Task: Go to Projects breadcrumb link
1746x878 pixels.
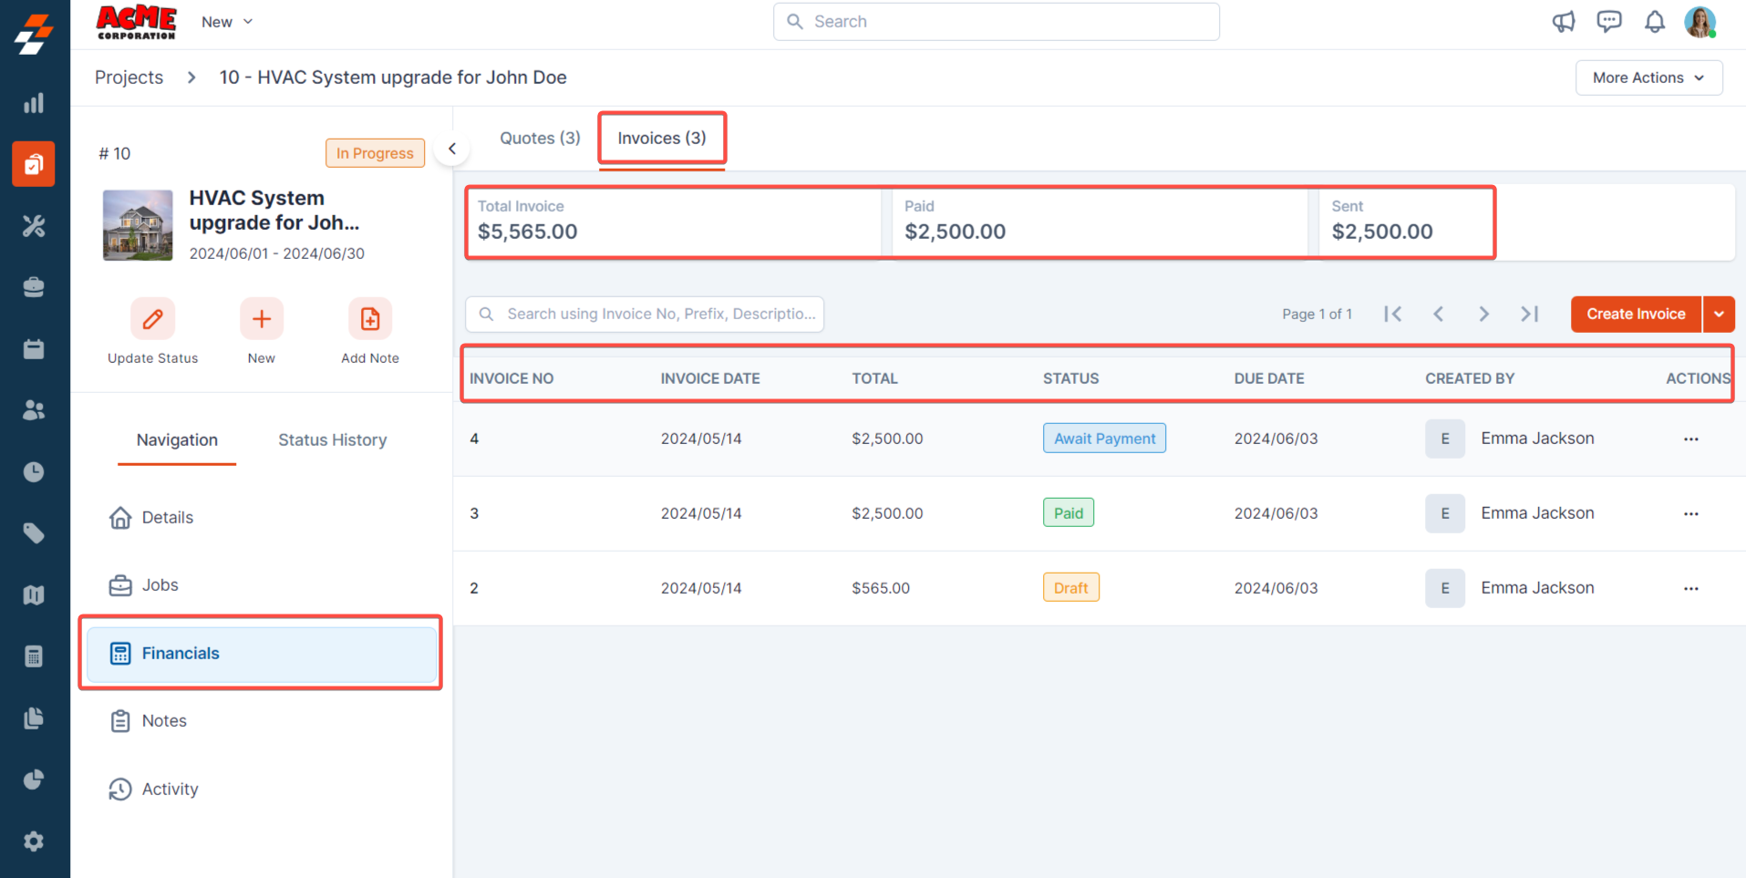Action: click(129, 77)
